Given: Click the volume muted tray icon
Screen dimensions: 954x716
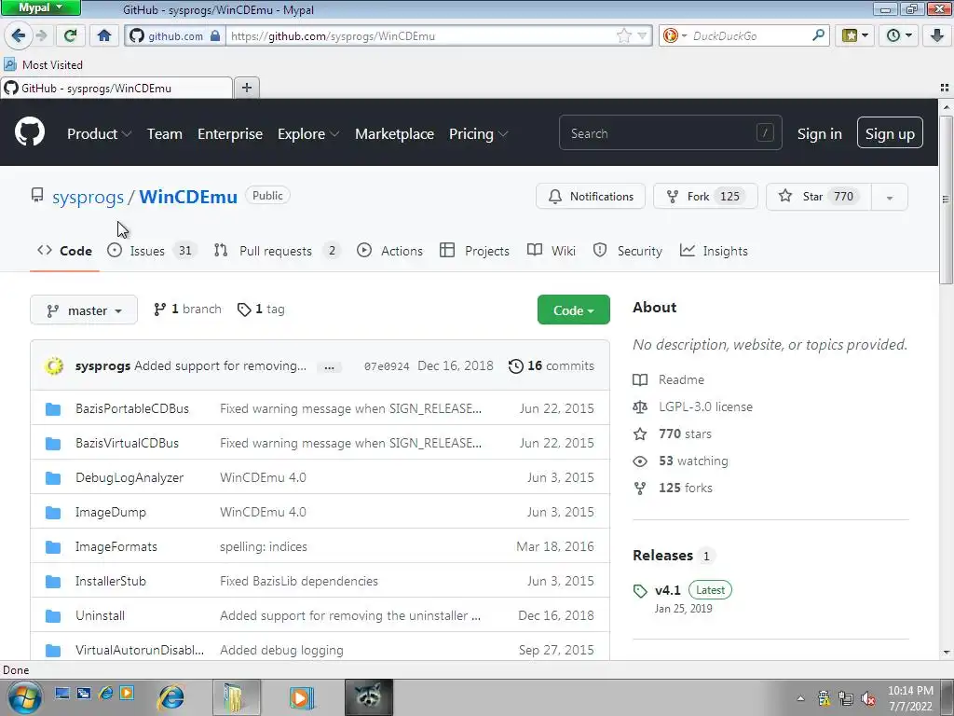Looking at the screenshot, I should [868, 698].
